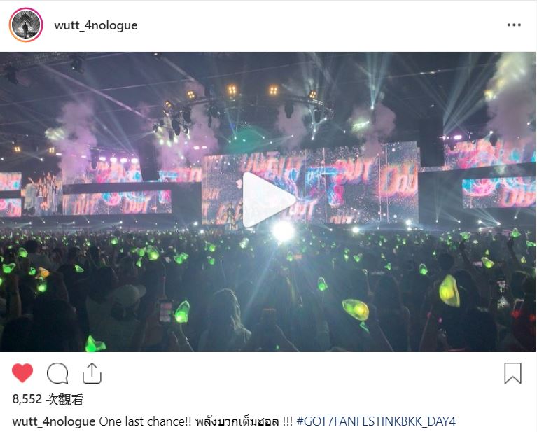
Task: Click the #GOT7FANFESTINKBKK_DAY4 hashtag
Action: pos(376,421)
